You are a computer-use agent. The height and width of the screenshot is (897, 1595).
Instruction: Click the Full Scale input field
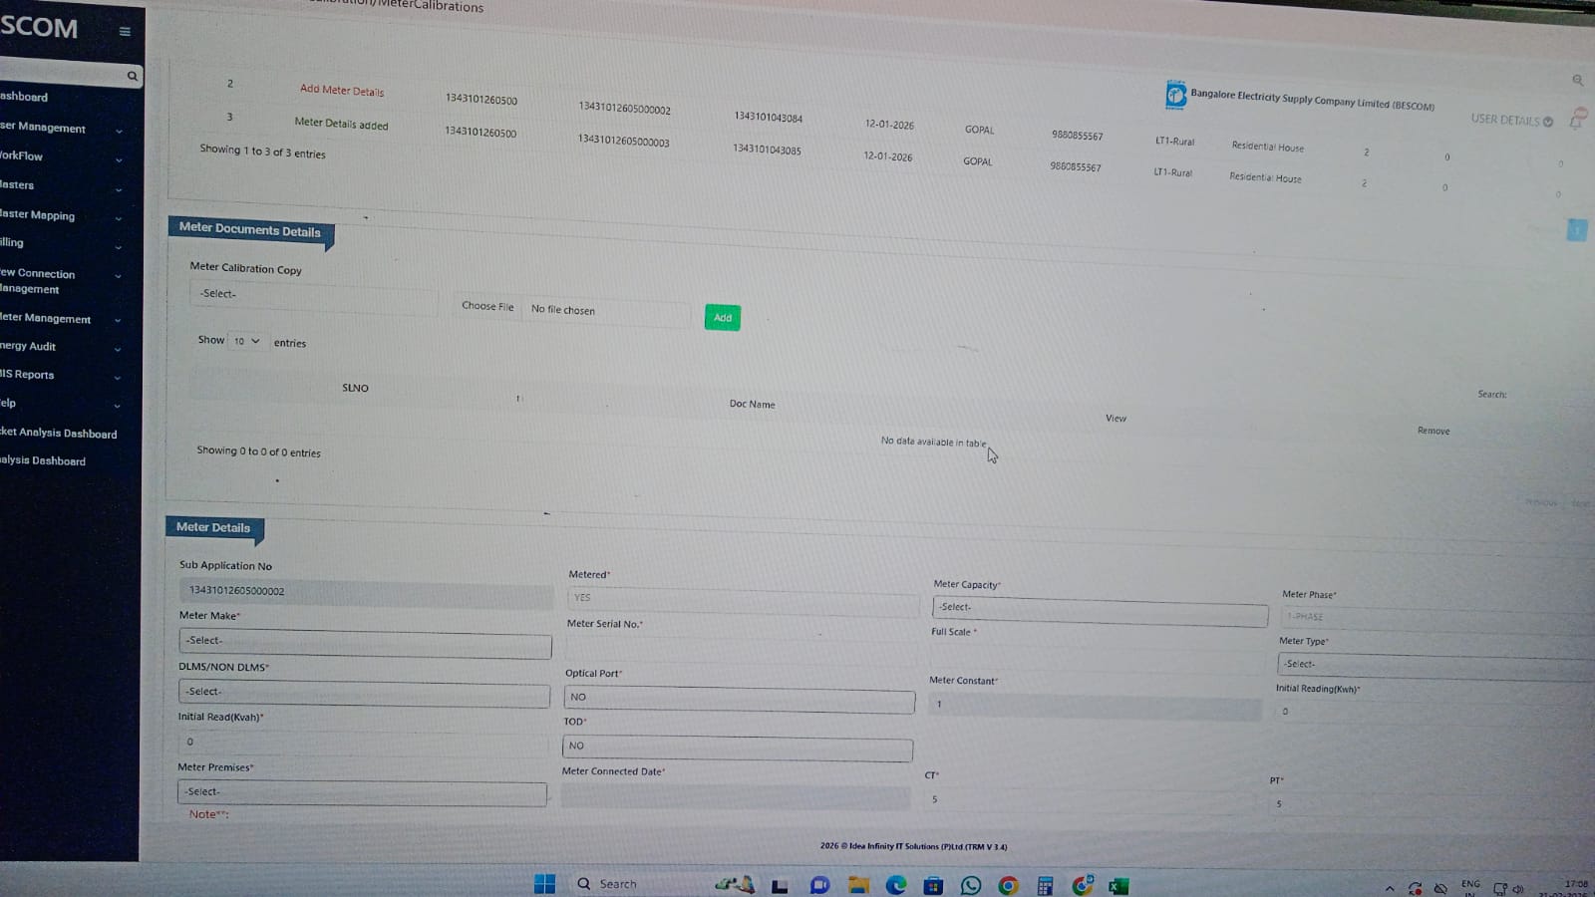(1099, 657)
